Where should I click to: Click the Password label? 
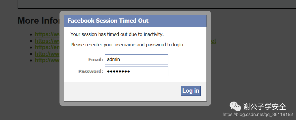[91, 71]
